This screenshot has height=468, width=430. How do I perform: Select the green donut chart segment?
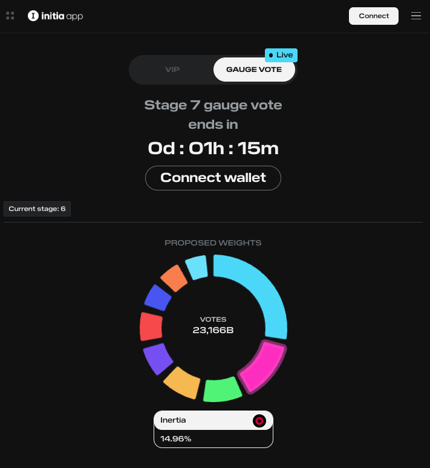coord(222,389)
